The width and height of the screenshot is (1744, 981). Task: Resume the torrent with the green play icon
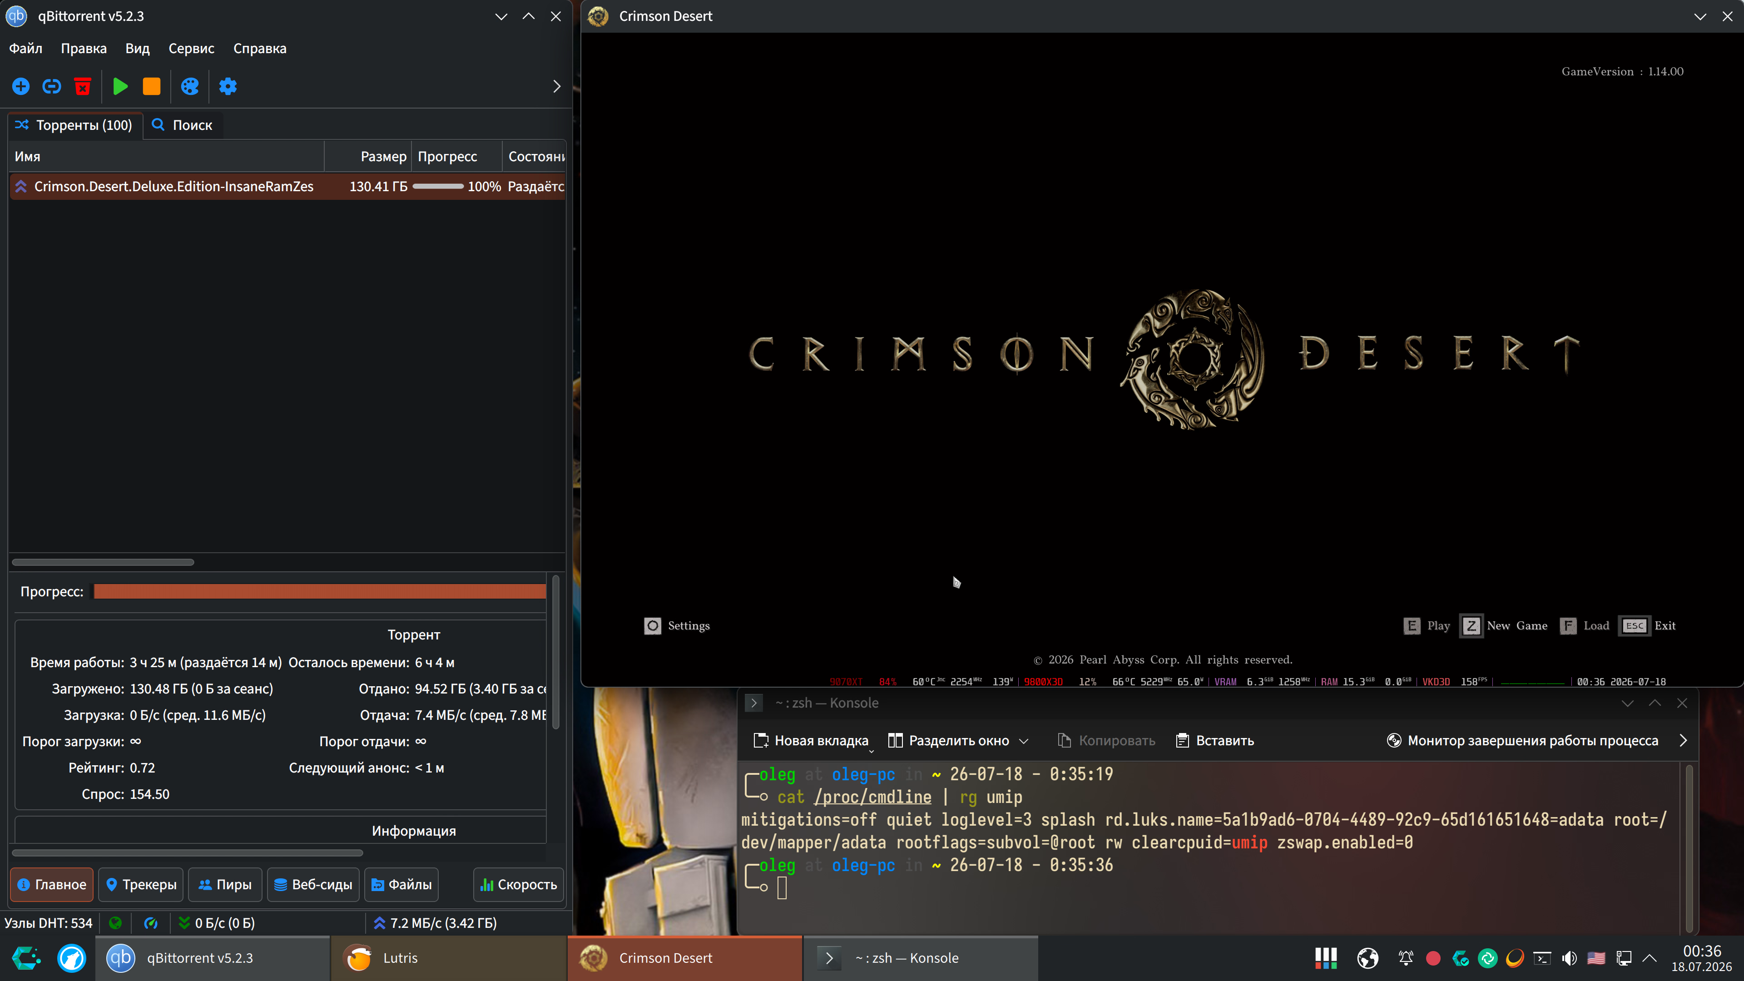(x=120, y=87)
